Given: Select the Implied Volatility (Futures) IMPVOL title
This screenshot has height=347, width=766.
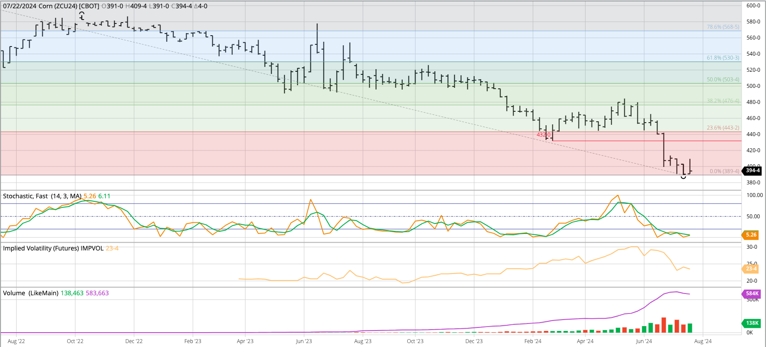Looking at the screenshot, I should [x=53, y=248].
